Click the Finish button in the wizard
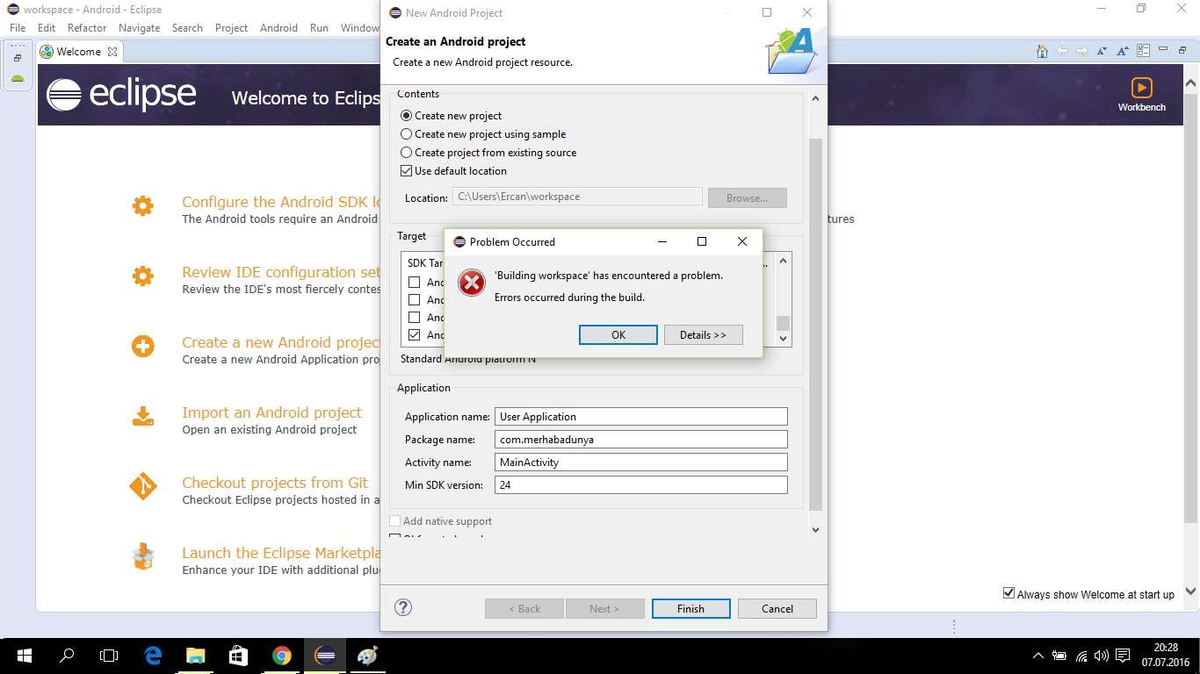The width and height of the screenshot is (1200, 674). coord(690,608)
